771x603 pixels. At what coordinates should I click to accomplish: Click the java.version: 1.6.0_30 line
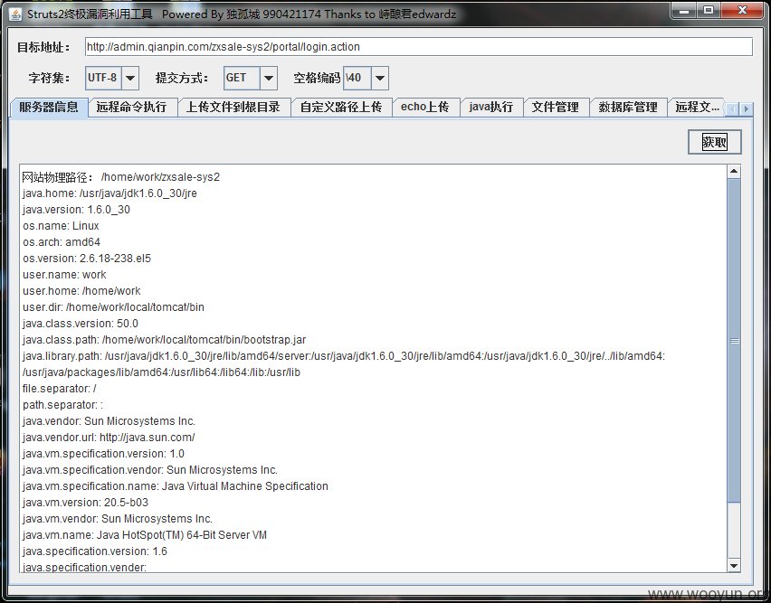pyautogui.click(x=76, y=210)
